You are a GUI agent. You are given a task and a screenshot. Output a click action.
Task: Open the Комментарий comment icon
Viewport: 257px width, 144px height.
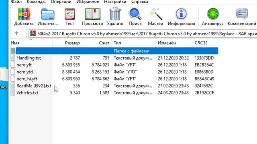(x=242, y=14)
